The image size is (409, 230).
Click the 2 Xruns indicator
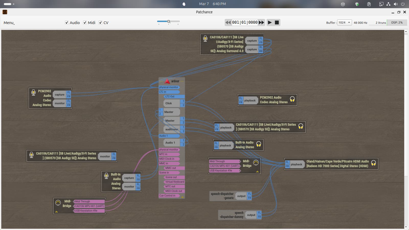[381, 23]
